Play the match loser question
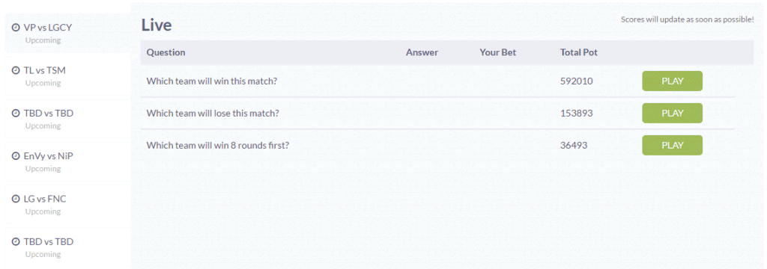Screen dimensions: 767x269 (x=672, y=114)
